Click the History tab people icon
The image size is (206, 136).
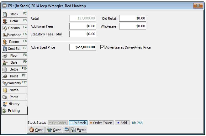click(x=5, y=104)
